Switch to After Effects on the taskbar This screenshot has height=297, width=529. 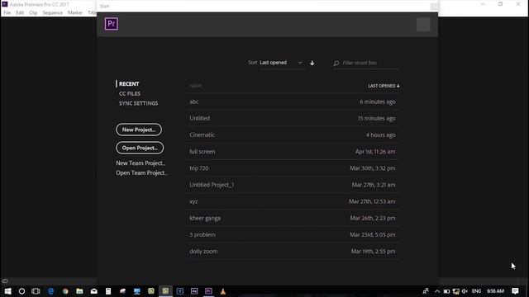pos(194,291)
